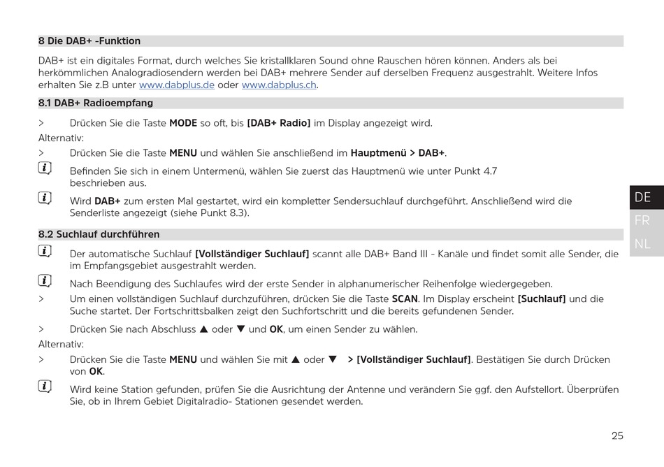This screenshot has width=664, height=467.
Task: Select the DE language tab
Action: (x=647, y=197)
